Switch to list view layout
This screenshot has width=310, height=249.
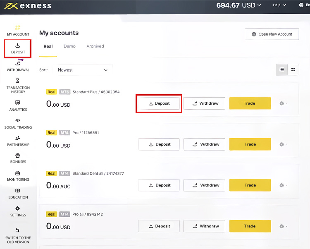[x=282, y=69]
